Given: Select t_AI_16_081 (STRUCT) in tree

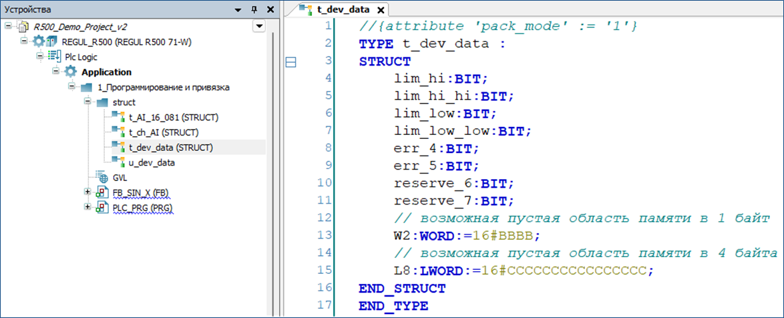Looking at the screenshot, I should tap(174, 117).
